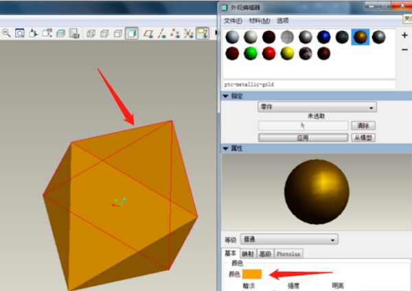Open the 材料(M) menu
This screenshot has width=412, height=291.
(x=260, y=21)
